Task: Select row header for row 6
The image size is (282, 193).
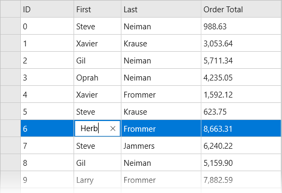Action: (10, 128)
